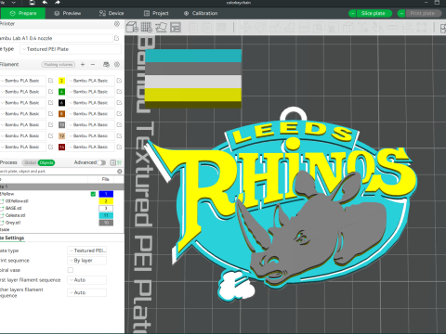Click the AMS sync icon beside Filament
This screenshot has height=334, width=446.
coord(106,64)
